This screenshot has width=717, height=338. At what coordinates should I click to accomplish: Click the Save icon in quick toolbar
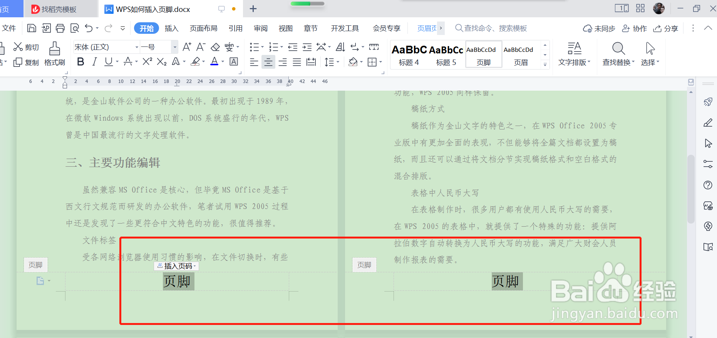[32, 28]
